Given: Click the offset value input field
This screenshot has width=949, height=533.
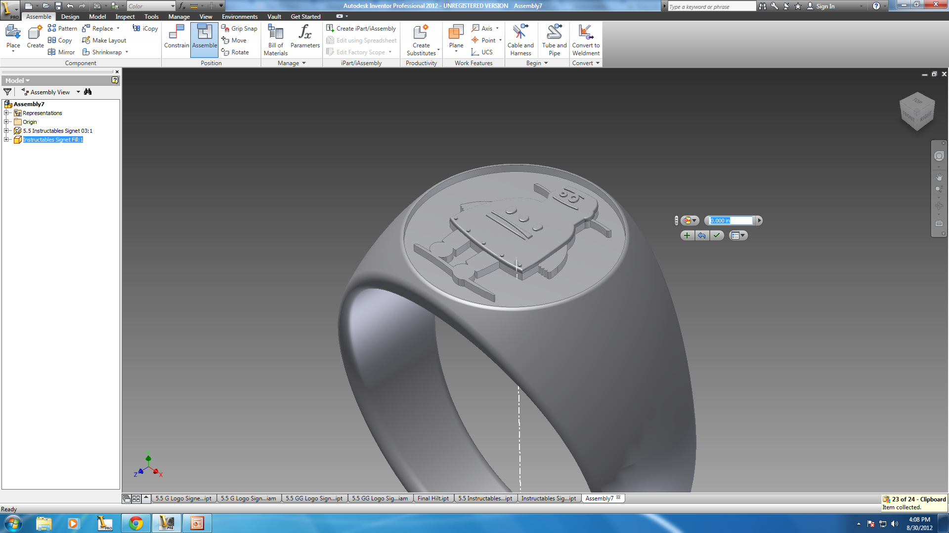Looking at the screenshot, I should click(x=731, y=221).
